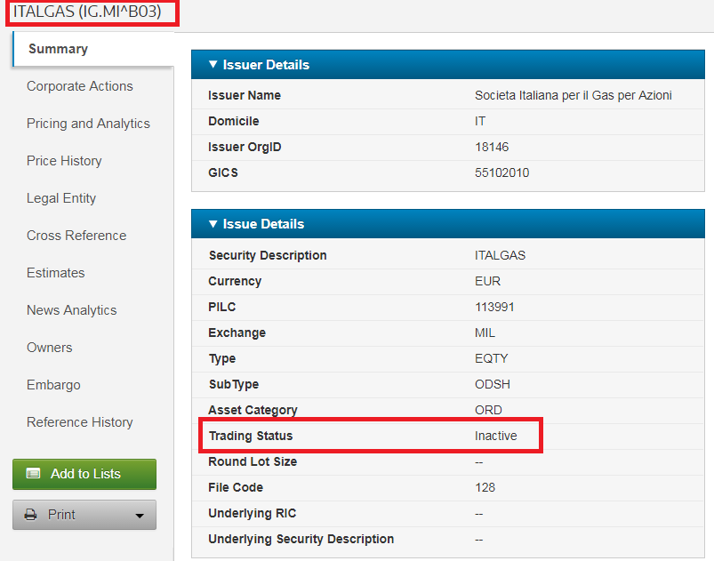Viewport: 714px width, 561px height.
Task: Click SubType value ODSH
Action: click(x=493, y=384)
